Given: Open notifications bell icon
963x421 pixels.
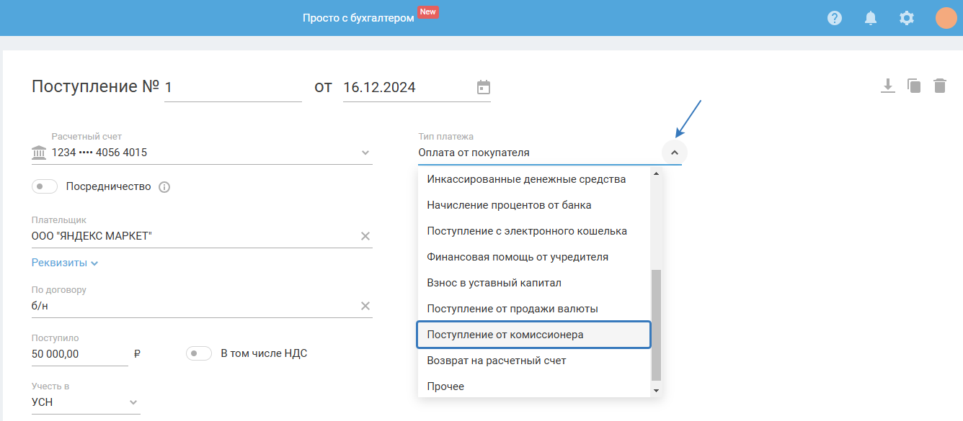Looking at the screenshot, I should 871,18.
